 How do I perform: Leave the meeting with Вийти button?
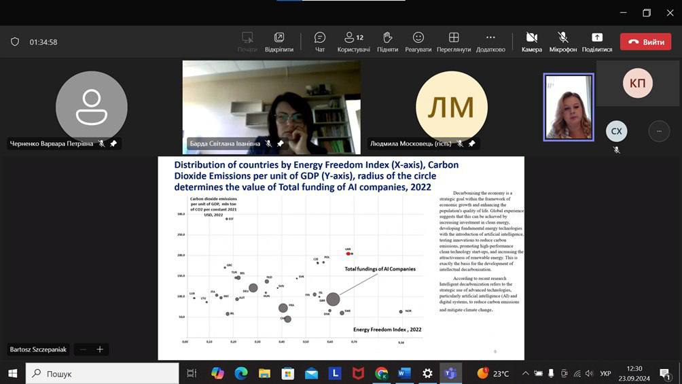click(645, 41)
